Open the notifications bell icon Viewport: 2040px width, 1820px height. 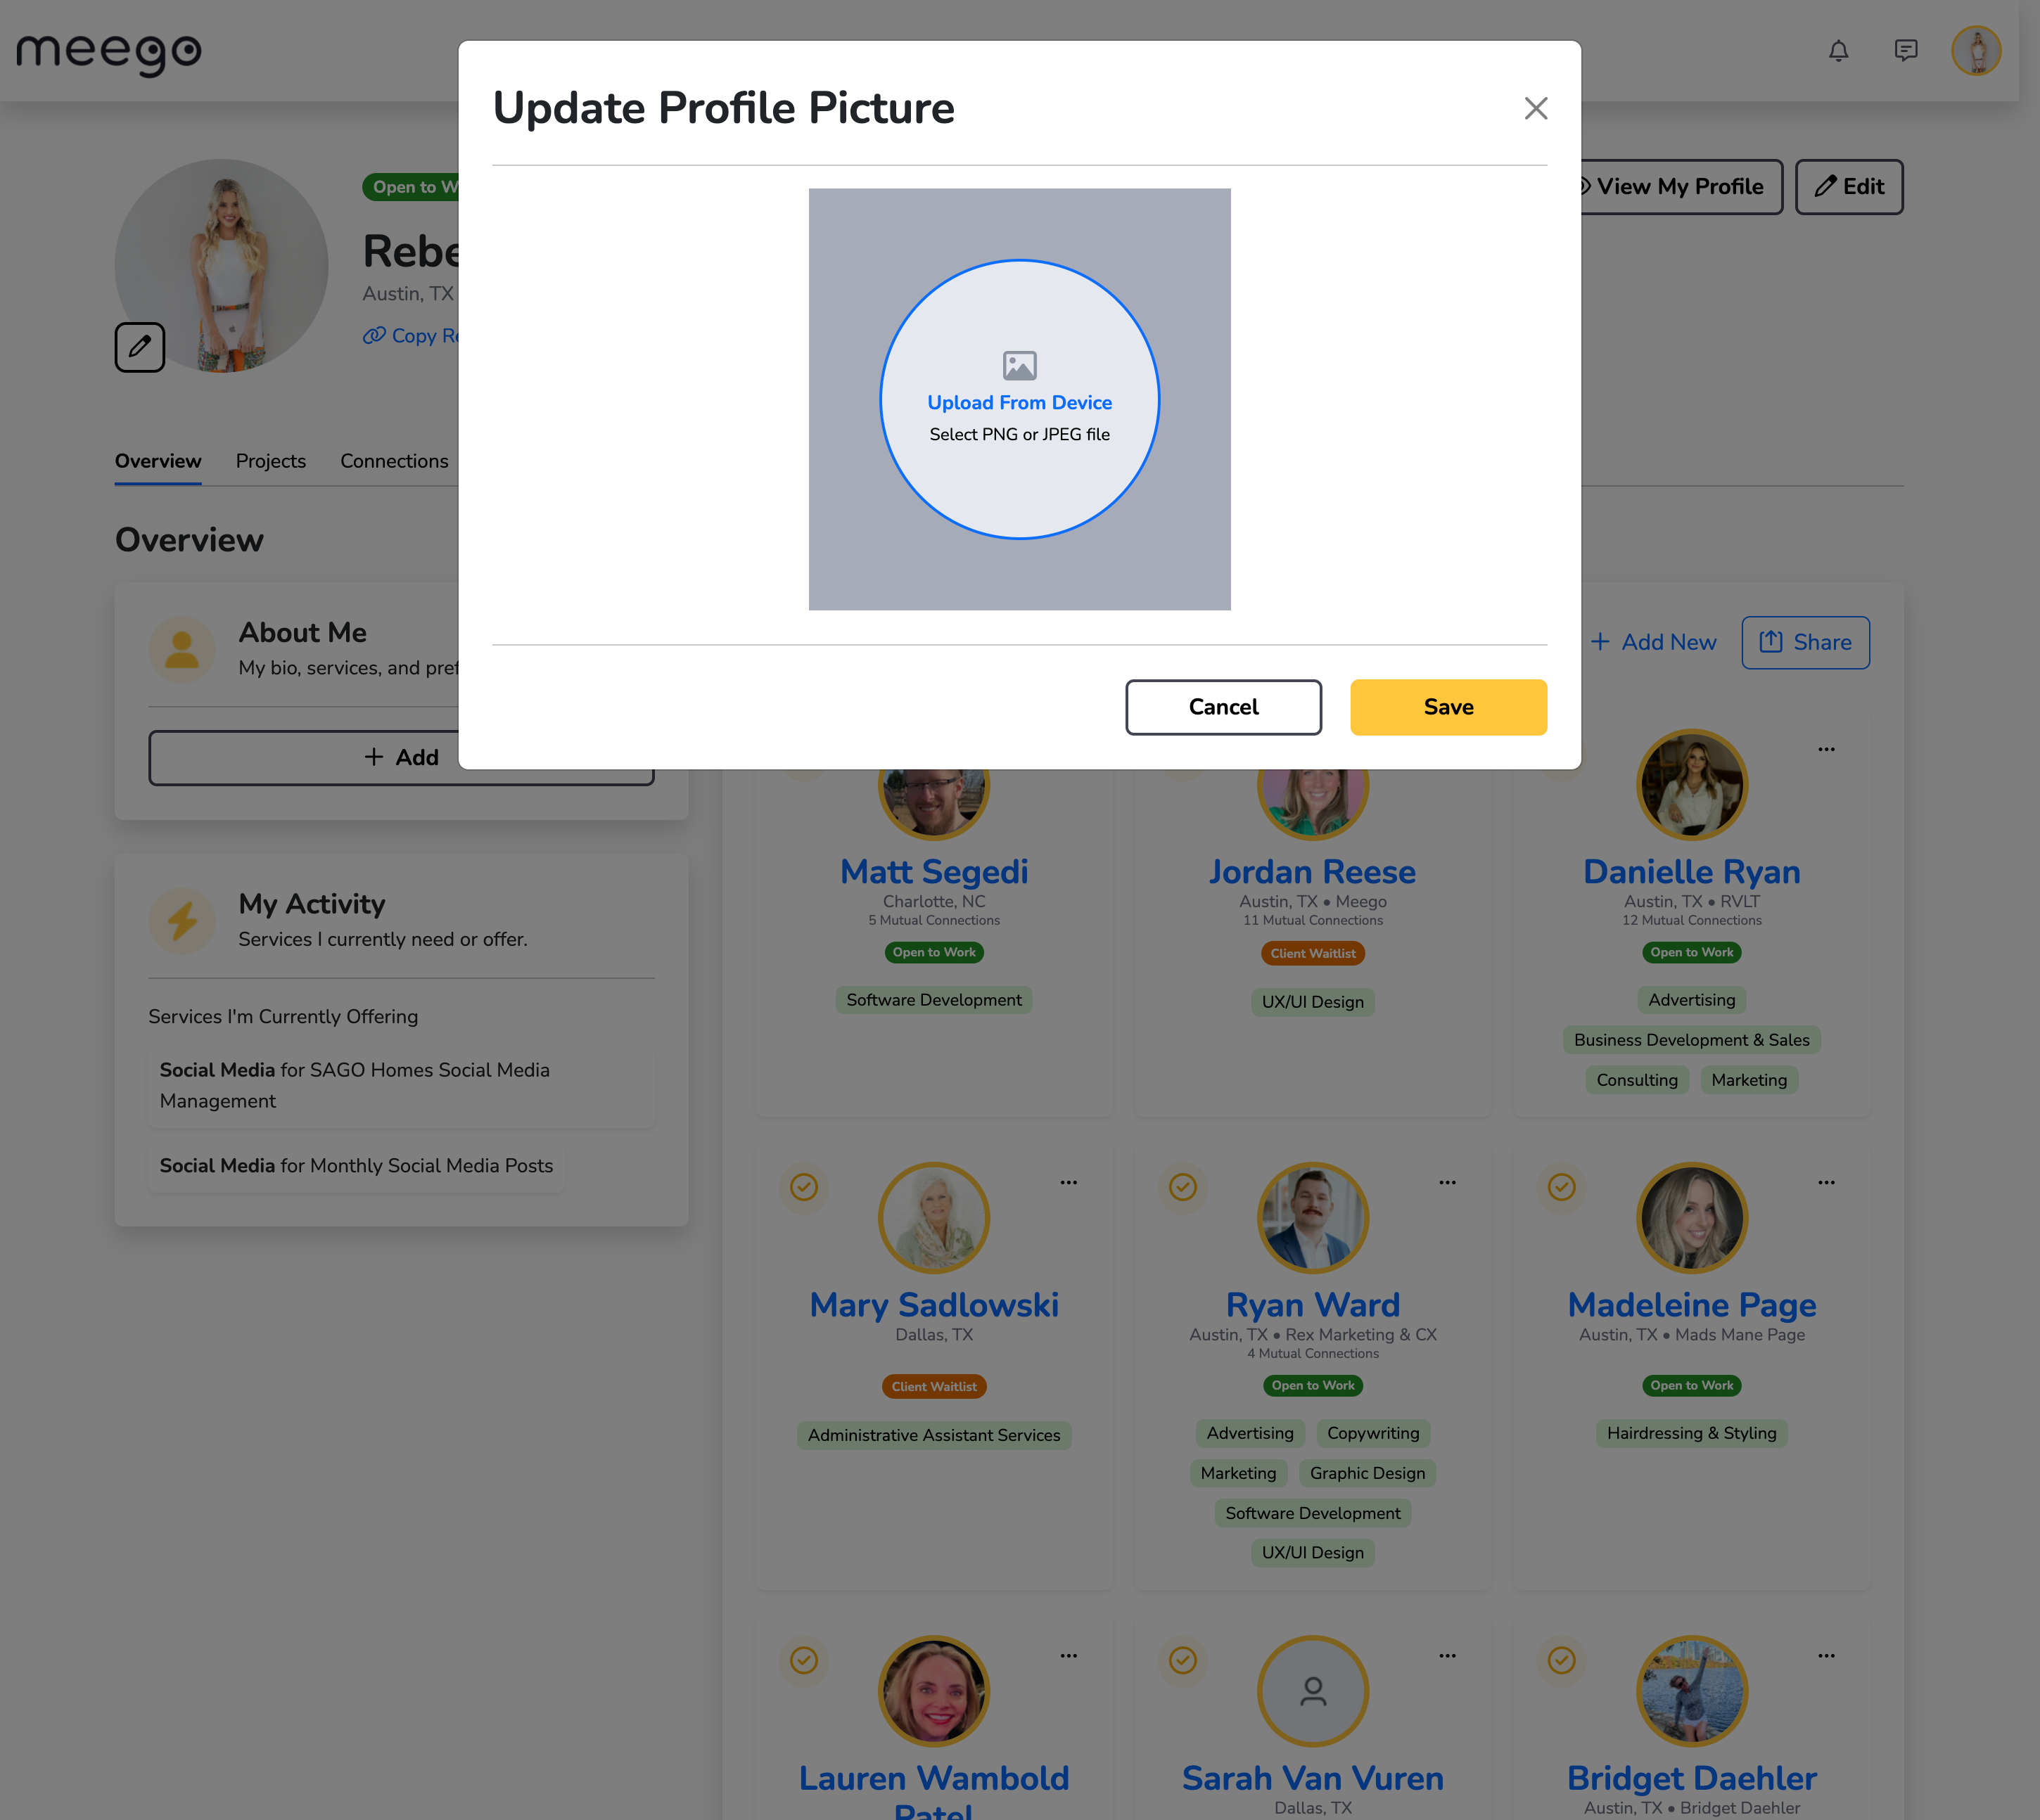point(1838,51)
